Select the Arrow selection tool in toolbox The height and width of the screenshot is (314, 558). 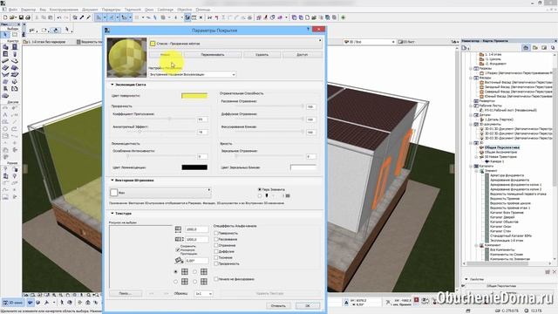[5, 35]
